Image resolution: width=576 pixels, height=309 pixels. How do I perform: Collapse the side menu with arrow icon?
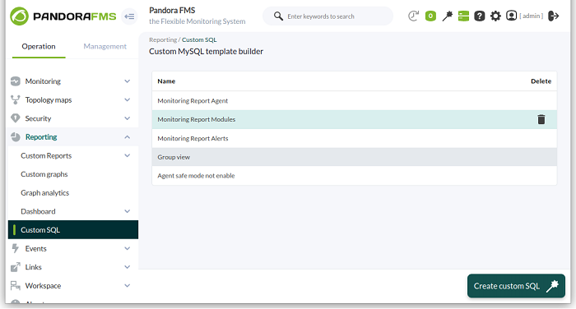point(129,16)
